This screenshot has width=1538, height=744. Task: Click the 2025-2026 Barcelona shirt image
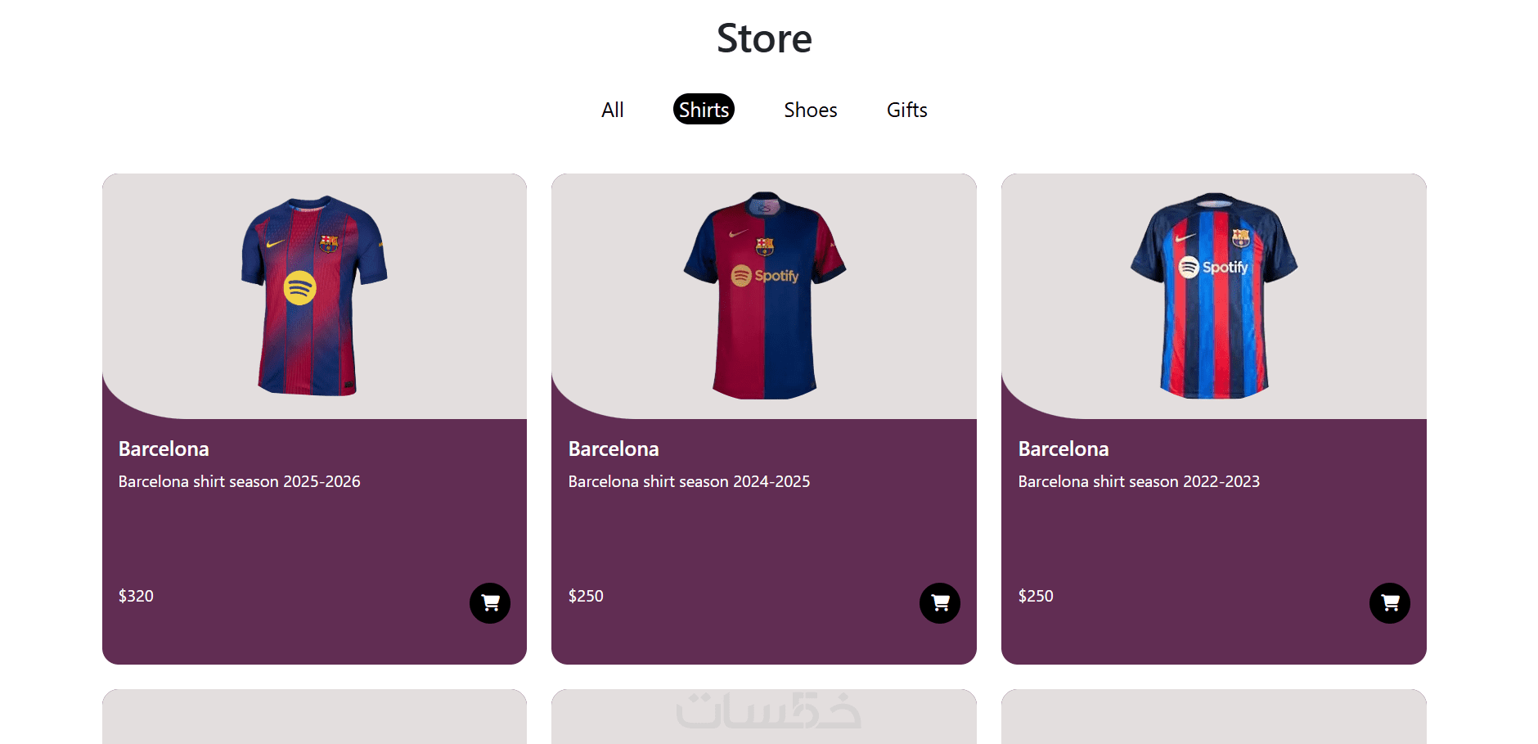tap(314, 295)
